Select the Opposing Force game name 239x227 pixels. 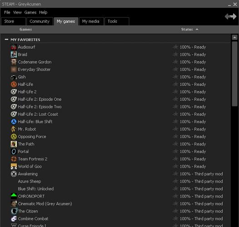[x=32, y=137]
